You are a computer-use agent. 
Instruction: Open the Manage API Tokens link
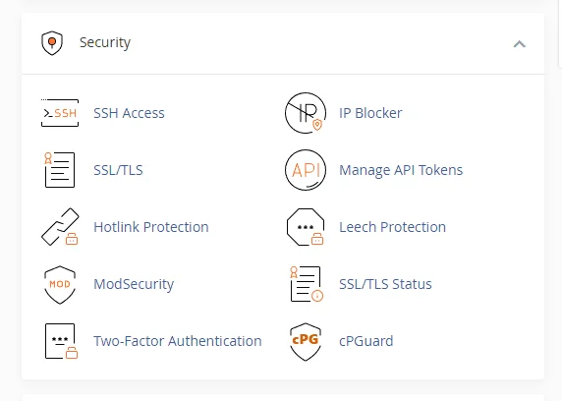point(401,170)
